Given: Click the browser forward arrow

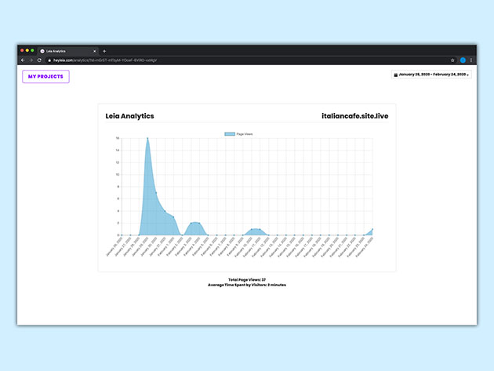Looking at the screenshot, I should coord(31,60).
